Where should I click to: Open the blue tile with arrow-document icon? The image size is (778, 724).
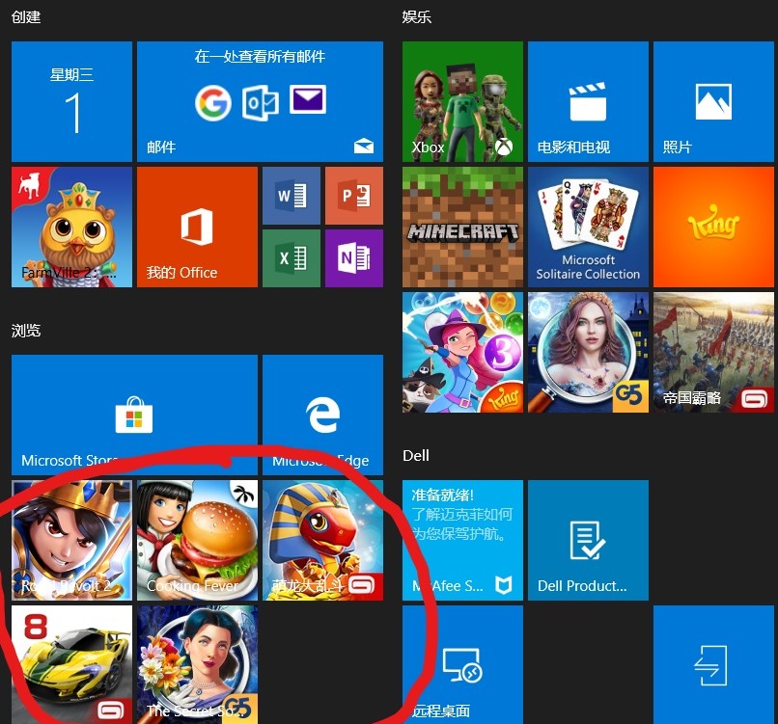point(713,664)
